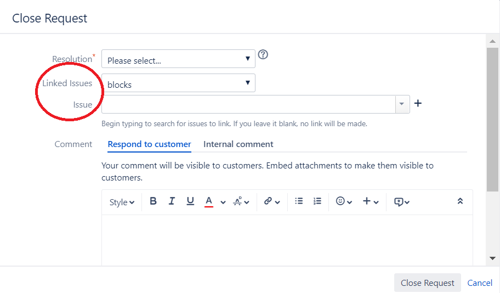Viewport: 500px width, 293px height.
Task: Expand the Issue field dropdown arrow
Action: coord(402,104)
